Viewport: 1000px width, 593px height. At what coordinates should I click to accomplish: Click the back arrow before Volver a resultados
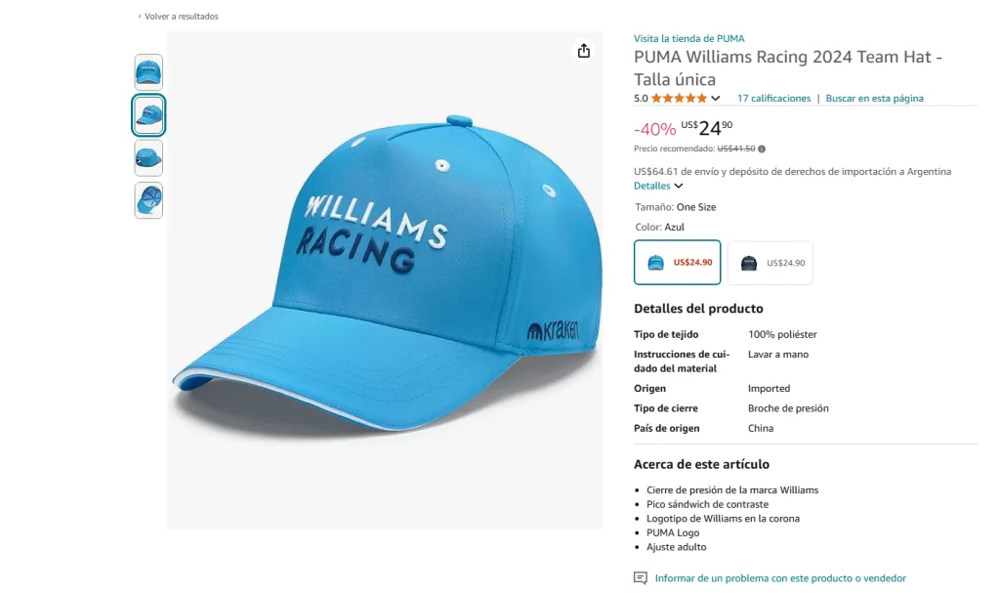pos(140,17)
